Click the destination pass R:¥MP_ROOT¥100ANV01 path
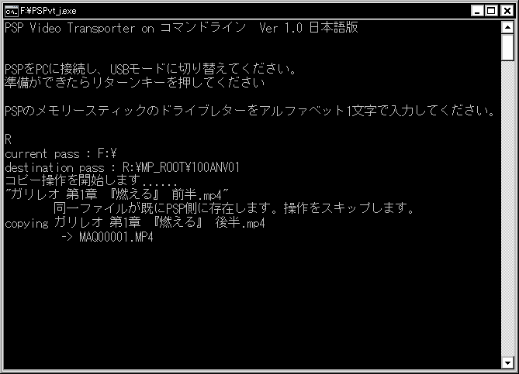 coord(181,167)
